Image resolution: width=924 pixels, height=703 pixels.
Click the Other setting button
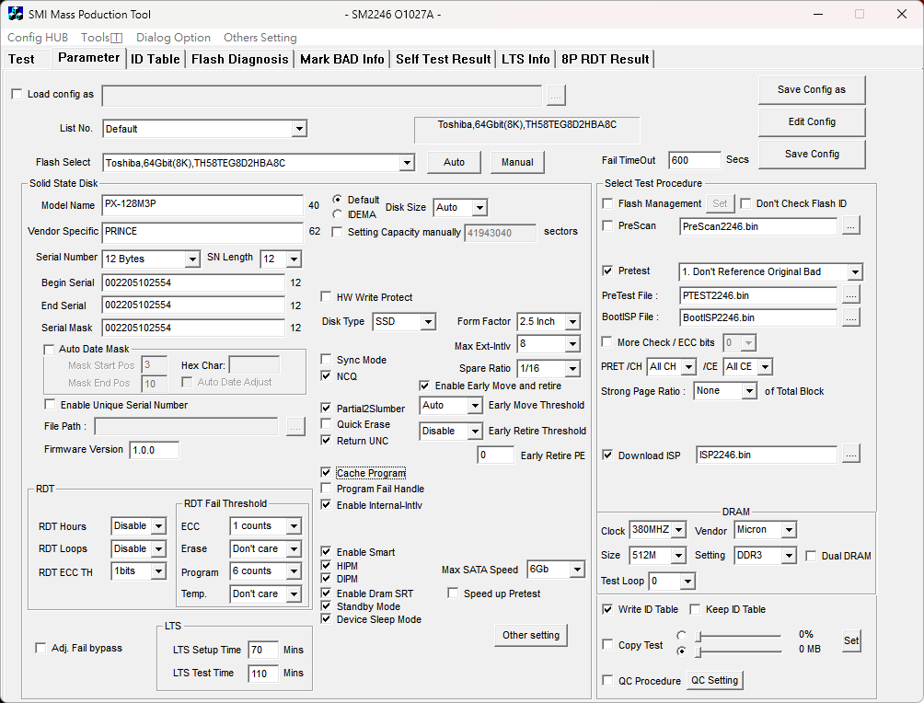pos(531,635)
